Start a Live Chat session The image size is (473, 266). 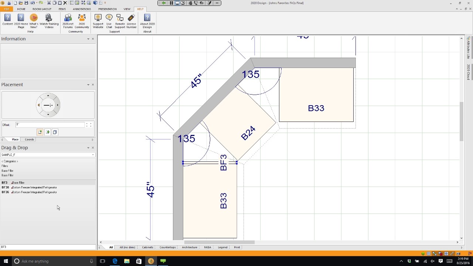(109, 21)
